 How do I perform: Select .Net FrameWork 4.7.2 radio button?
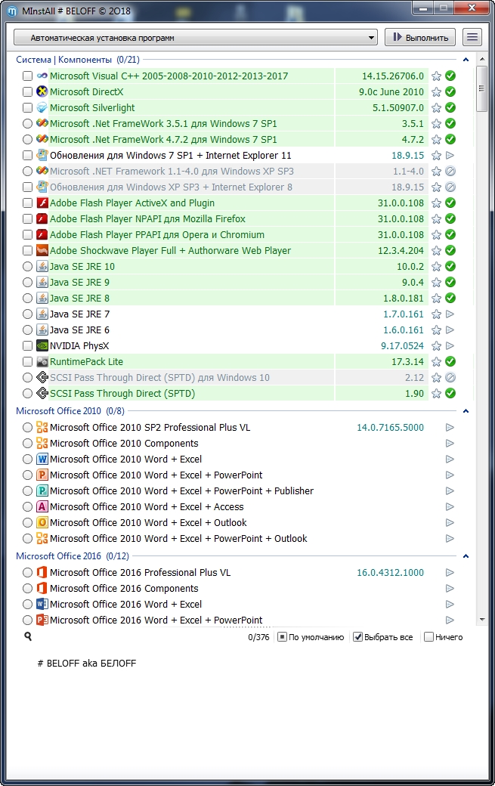[x=27, y=139]
